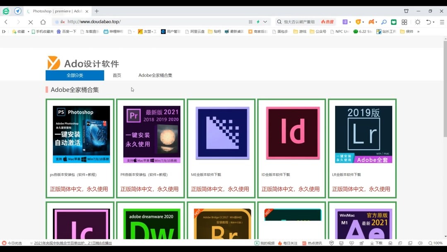
Task: Toggle the browser skin T-shirt icon
Action: [x=406, y=11]
